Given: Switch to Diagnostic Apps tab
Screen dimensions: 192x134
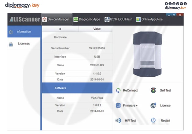Looking at the screenshot, I should pyautogui.click(x=87, y=19).
